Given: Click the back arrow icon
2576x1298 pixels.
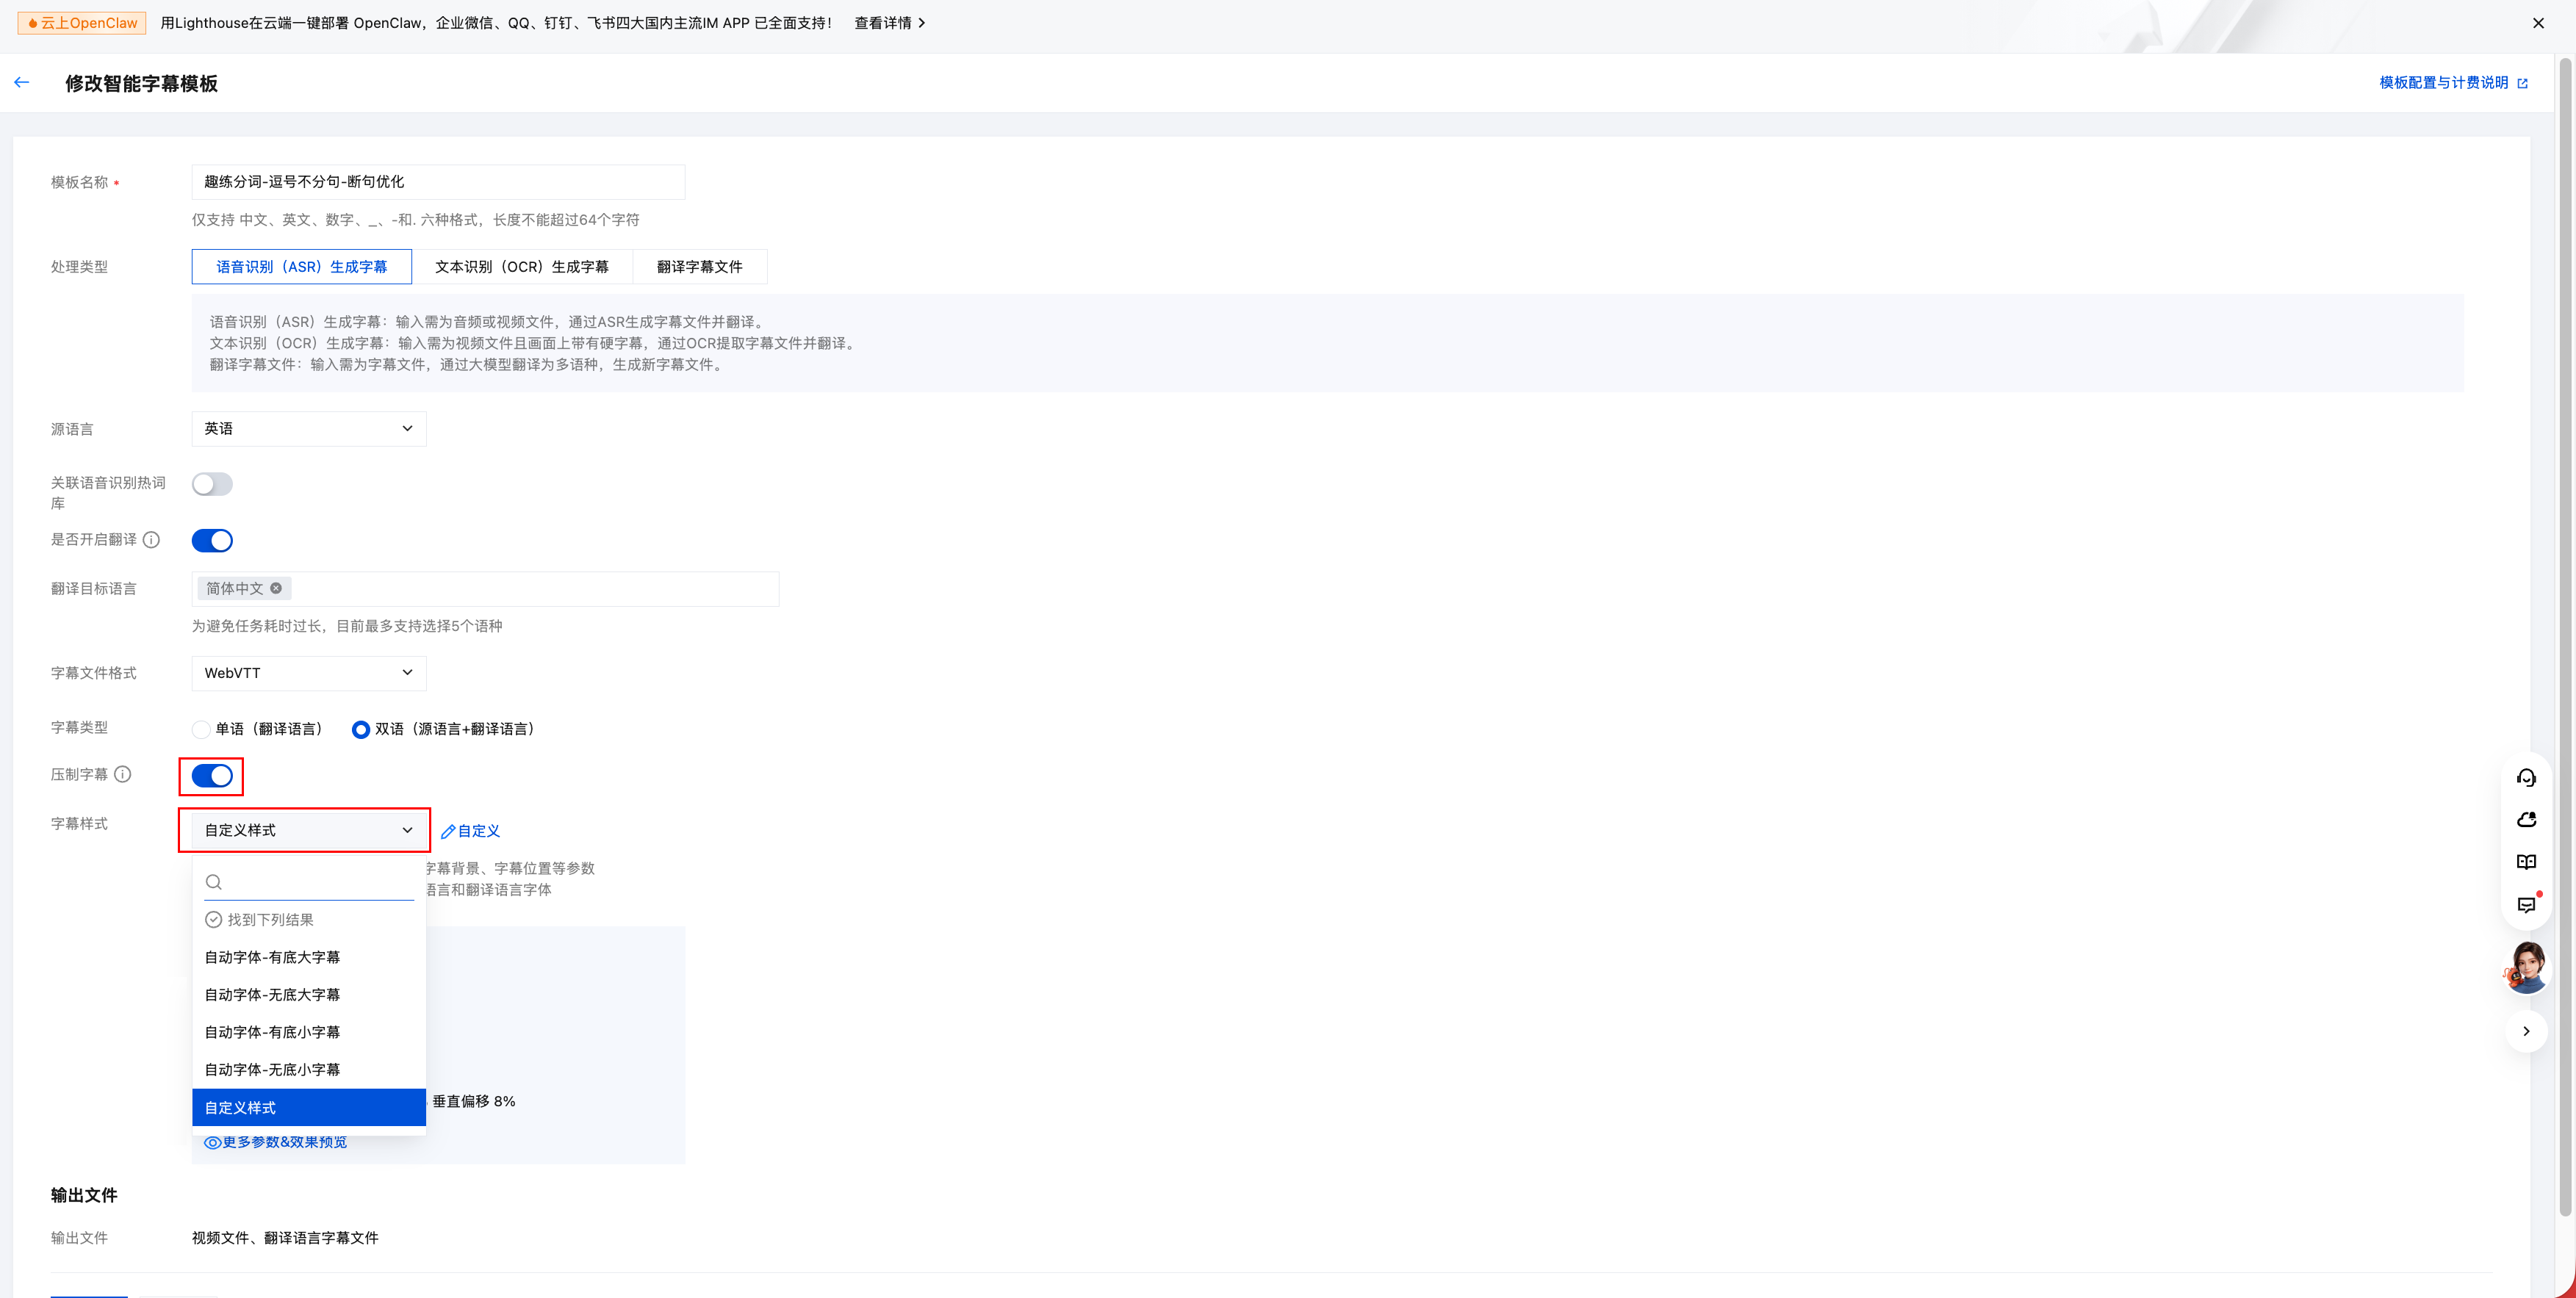Looking at the screenshot, I should tap(22, 83).
